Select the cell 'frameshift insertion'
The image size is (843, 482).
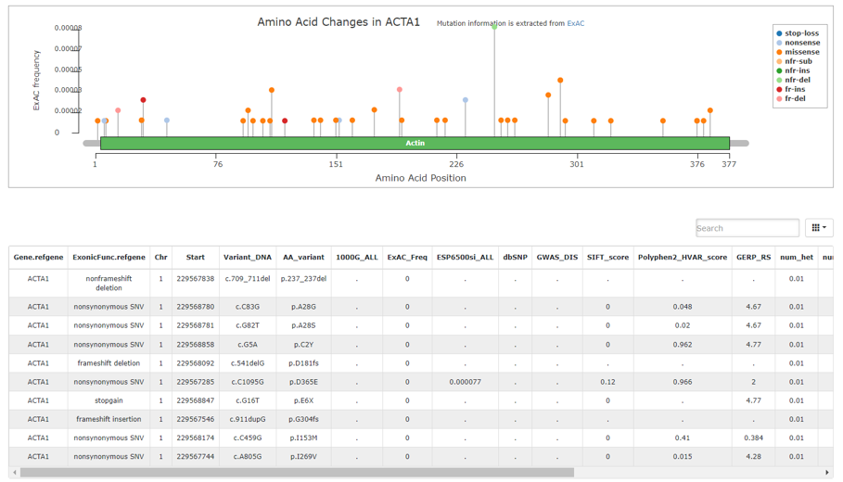click(x=109, y=419)
